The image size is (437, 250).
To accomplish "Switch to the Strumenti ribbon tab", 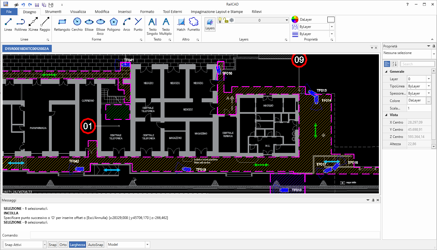I will click(x=53, y=12).
